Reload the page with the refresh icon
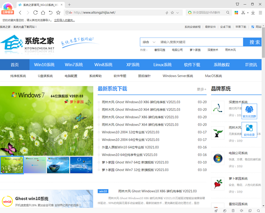Screen dimensions: 265x213 point(35,12)
